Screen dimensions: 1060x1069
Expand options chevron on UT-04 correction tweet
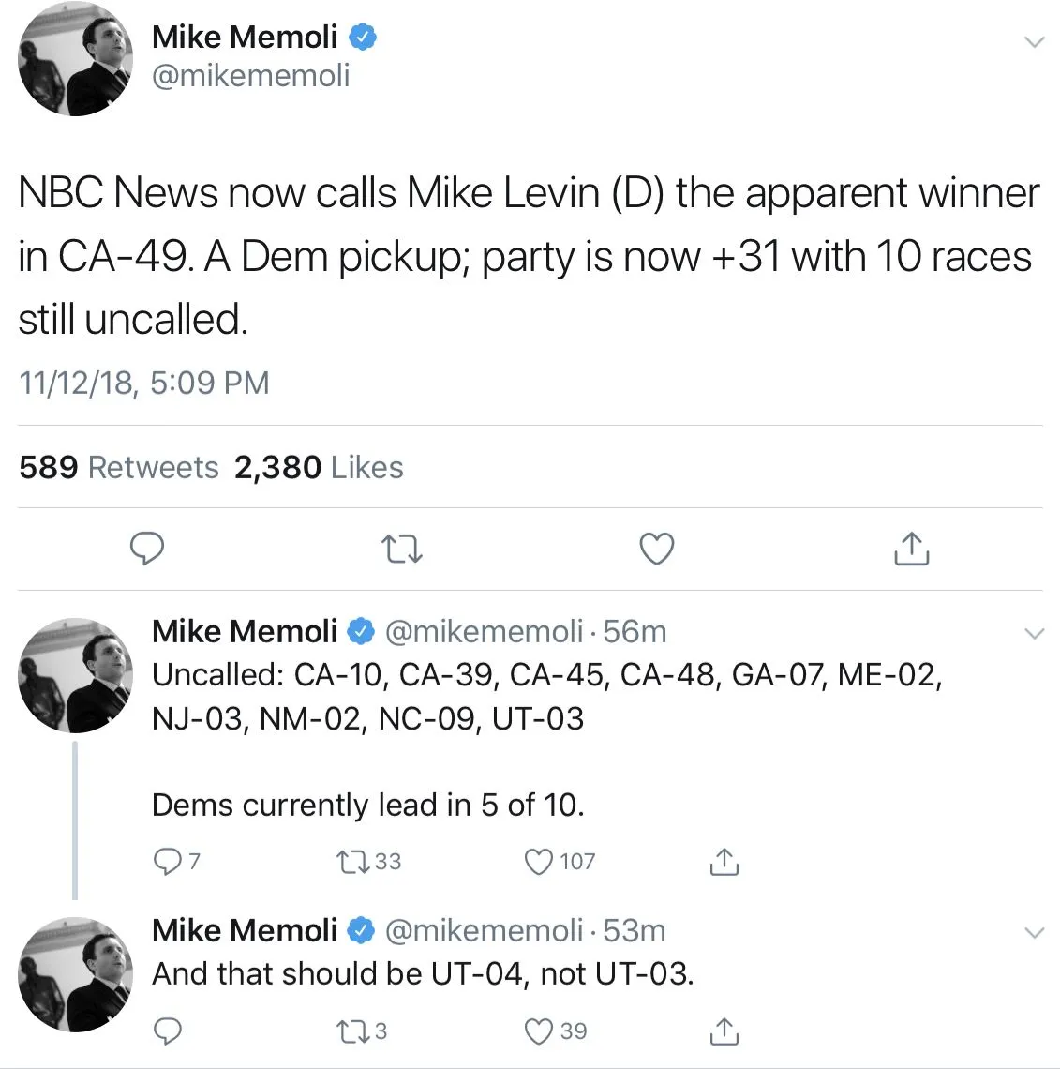coord(1033,933)
